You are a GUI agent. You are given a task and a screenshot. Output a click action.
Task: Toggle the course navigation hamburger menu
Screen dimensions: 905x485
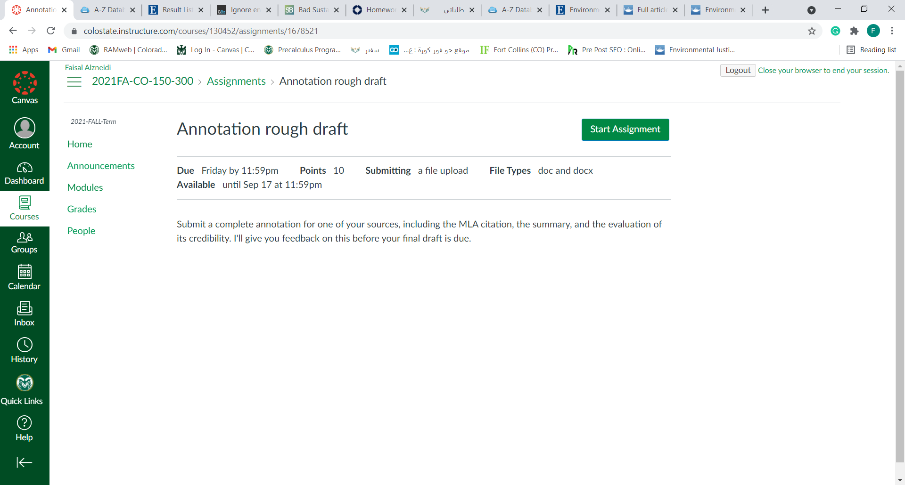pos(74,82)
